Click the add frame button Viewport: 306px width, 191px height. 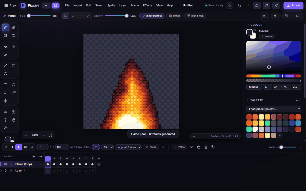coord(179,147)
